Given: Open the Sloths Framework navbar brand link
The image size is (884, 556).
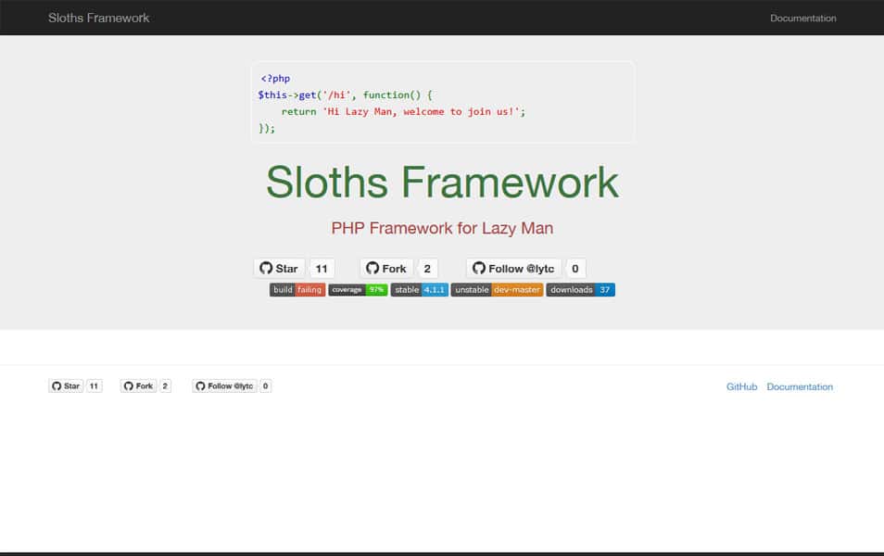Looking at the screenshot, I should (98, 18).
